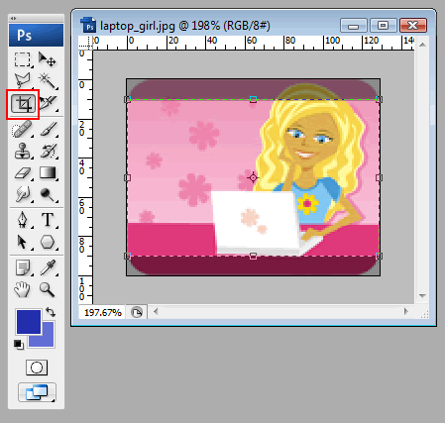Viewport: 445px width, 423px height.
Task: Select the Polygonal Lasso tool
Action: point(23,80)
